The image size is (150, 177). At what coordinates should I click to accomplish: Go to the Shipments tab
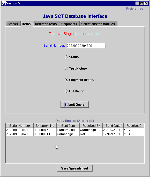click(x=69, y=24)
